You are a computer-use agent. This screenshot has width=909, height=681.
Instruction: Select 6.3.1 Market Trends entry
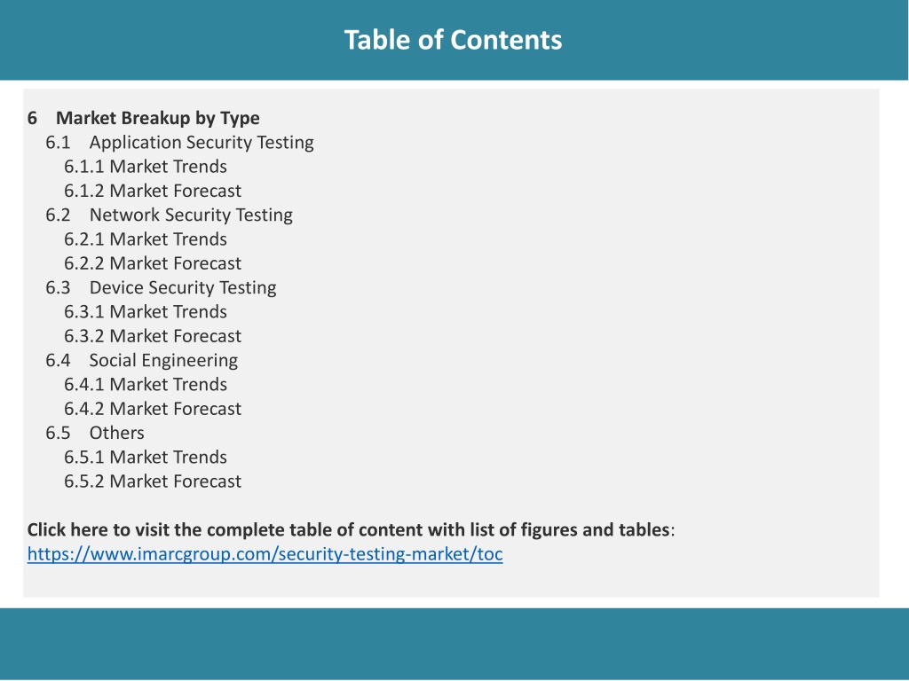point(146,312)
